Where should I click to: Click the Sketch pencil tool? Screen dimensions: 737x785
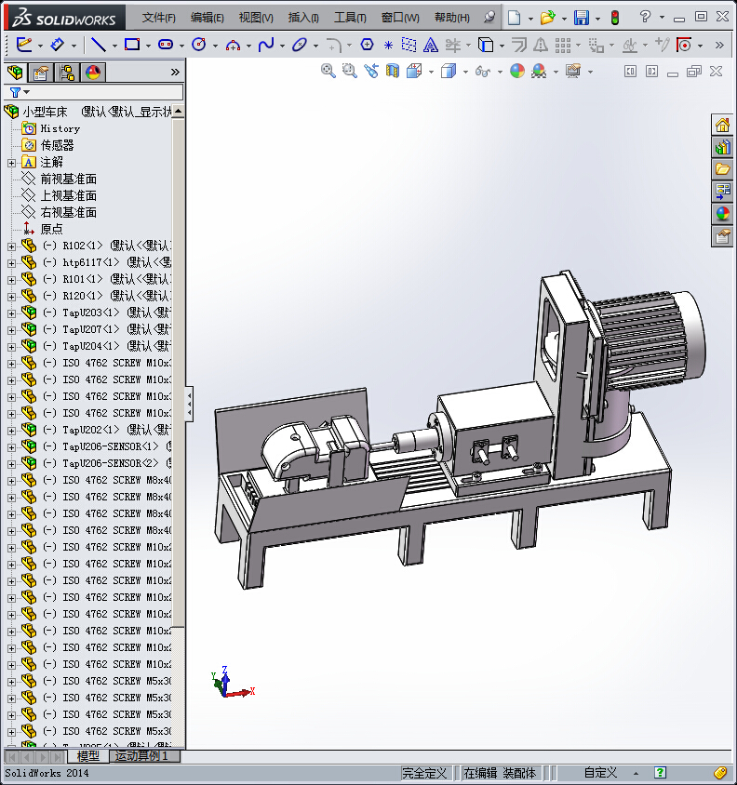coord(23,45)
